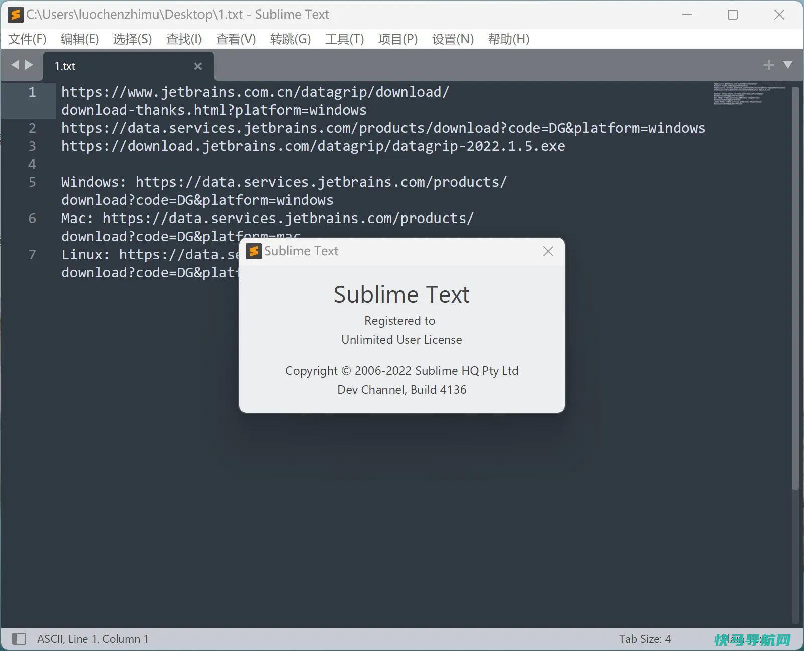804x651 pixels.
Task: Go to previous tab with left arrow
Action: (x=15, y=65)
